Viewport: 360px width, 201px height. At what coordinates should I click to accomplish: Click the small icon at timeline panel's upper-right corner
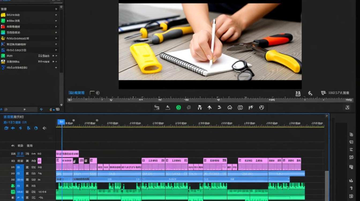(327, 116)
